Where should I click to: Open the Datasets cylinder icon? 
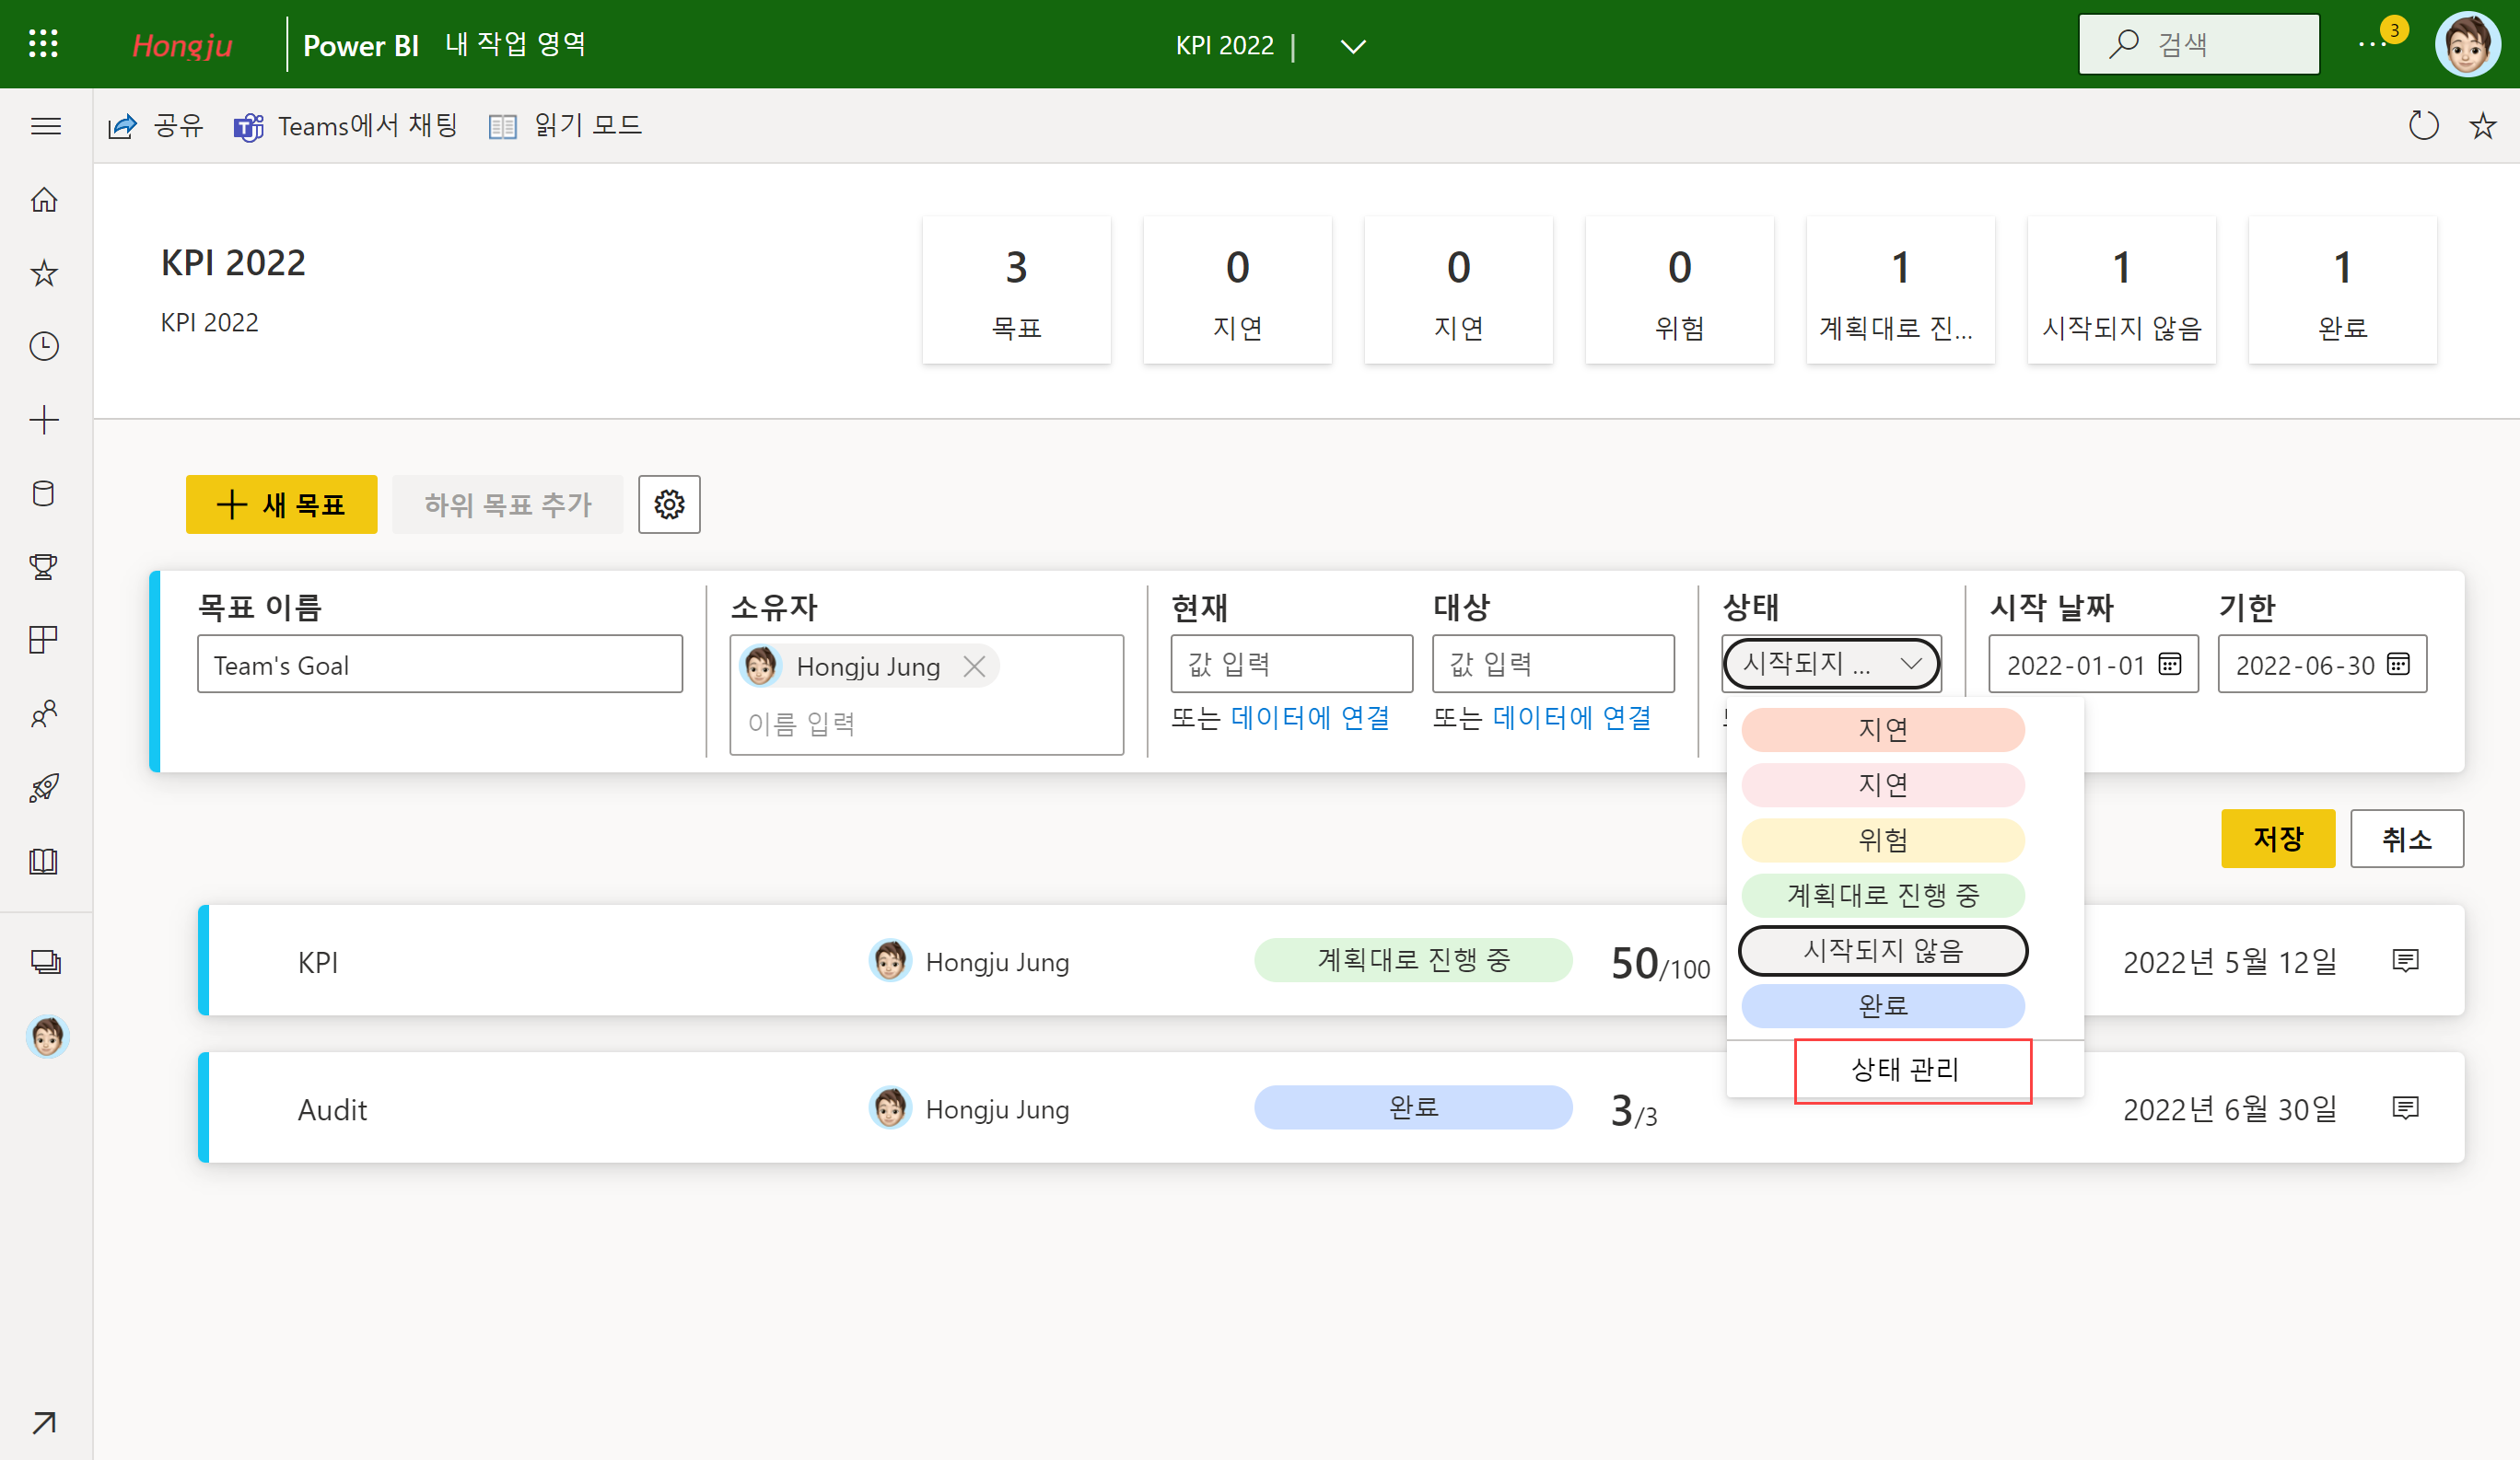point(44,493)
